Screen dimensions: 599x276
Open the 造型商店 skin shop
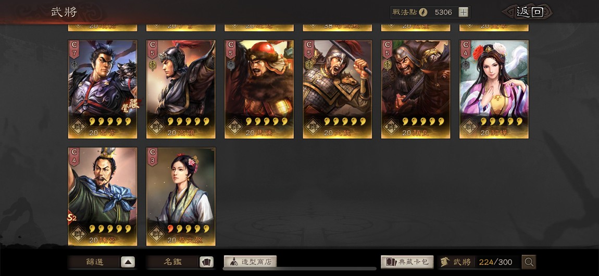point(250,262)
